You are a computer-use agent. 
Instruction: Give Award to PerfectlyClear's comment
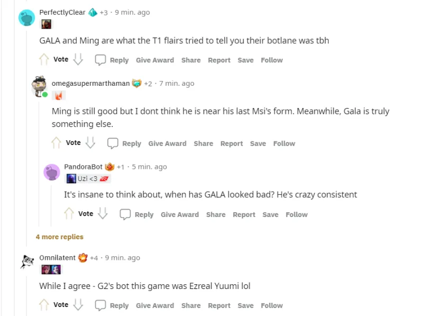click(155, 60)
